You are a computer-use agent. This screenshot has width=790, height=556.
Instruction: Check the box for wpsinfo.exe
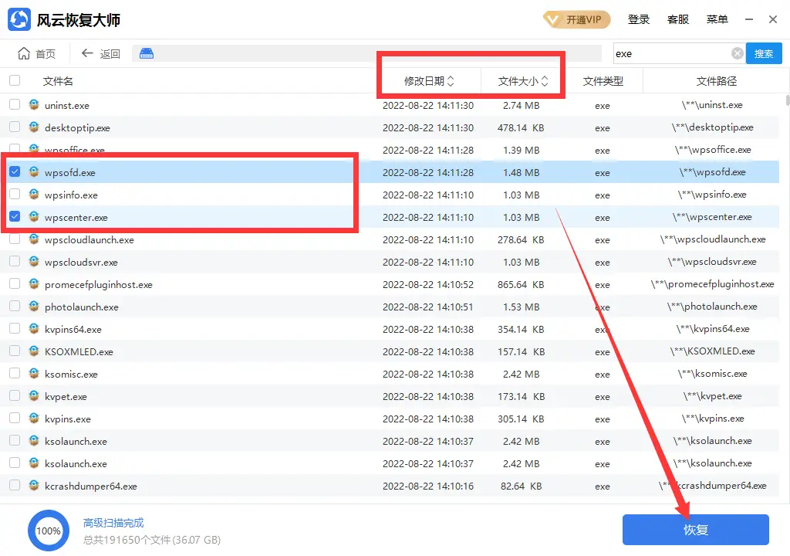pos(15,194)
